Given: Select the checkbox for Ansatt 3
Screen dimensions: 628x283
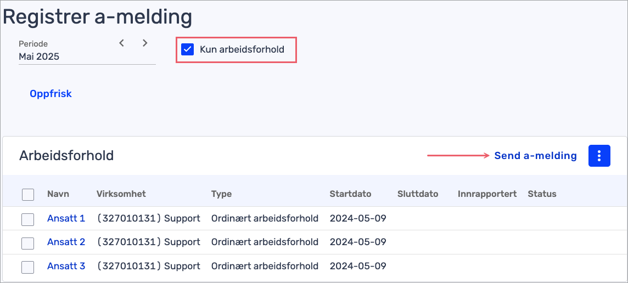Looking at the screenshot, I should pos(27,268).
